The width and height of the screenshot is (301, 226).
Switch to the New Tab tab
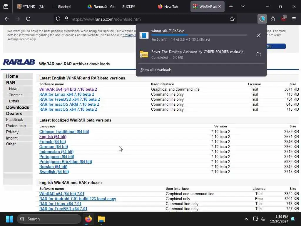click(x=171, y=7)
